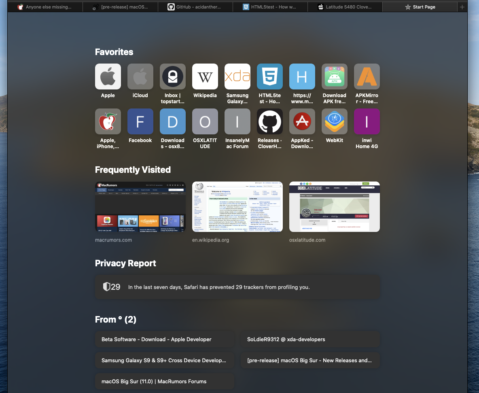The height and width of the screenshot is (393, 479).
Task: Open the Downloads - osx86 favorite
Action: (x=173, y=121)
